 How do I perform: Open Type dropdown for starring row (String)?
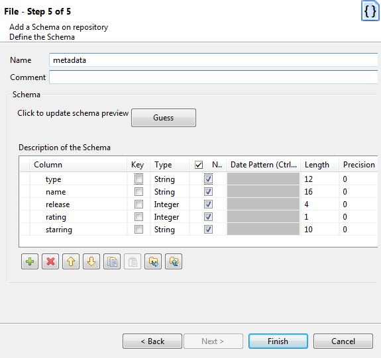coord(170,230)
